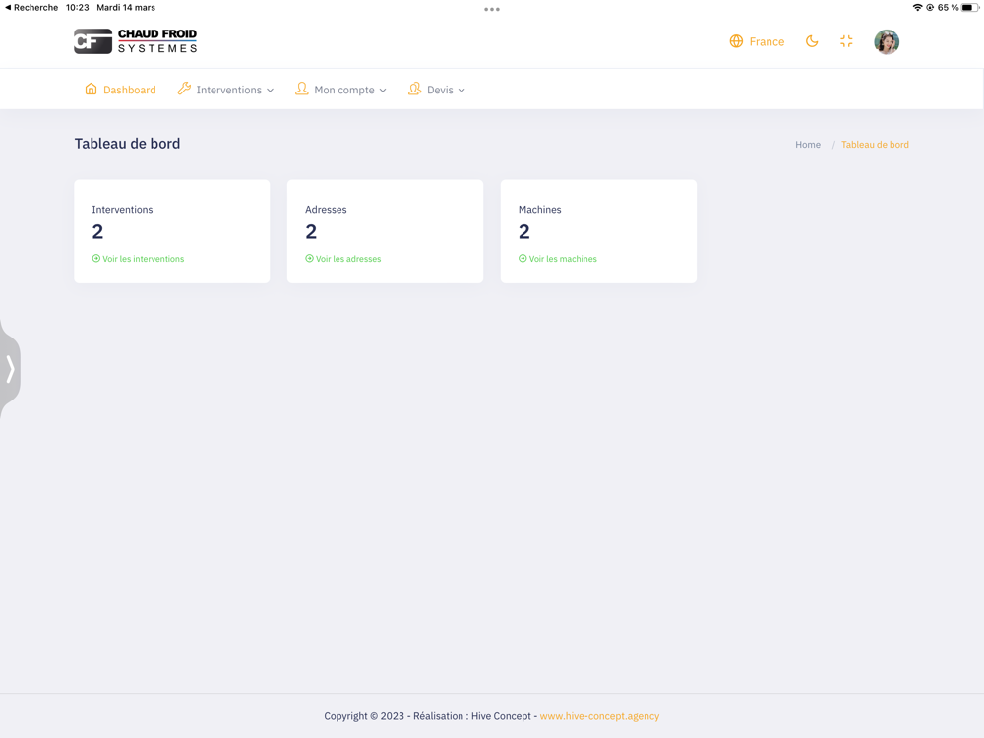This screenshot has height=738, width=984.
Task: Tap the 10:23 clock in status bar
Action: click(x=77, y=8)
